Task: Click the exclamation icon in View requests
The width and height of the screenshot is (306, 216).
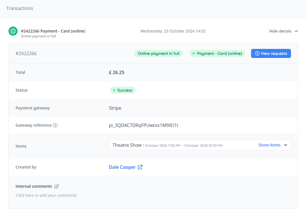Action: pos(257,53)
